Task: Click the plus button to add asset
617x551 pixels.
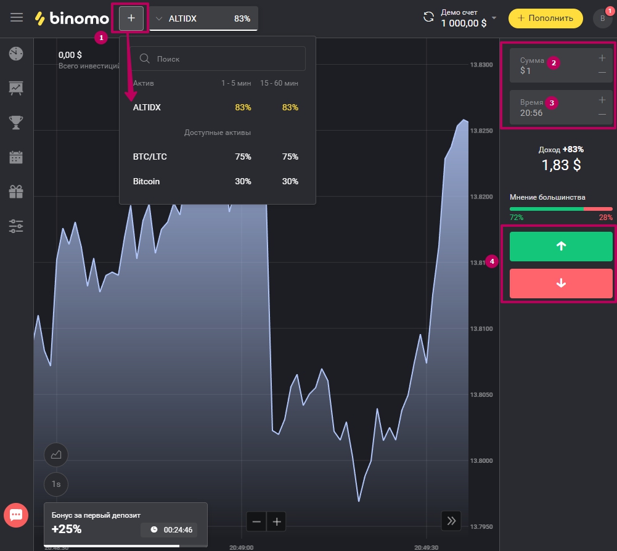Action: 131,18
